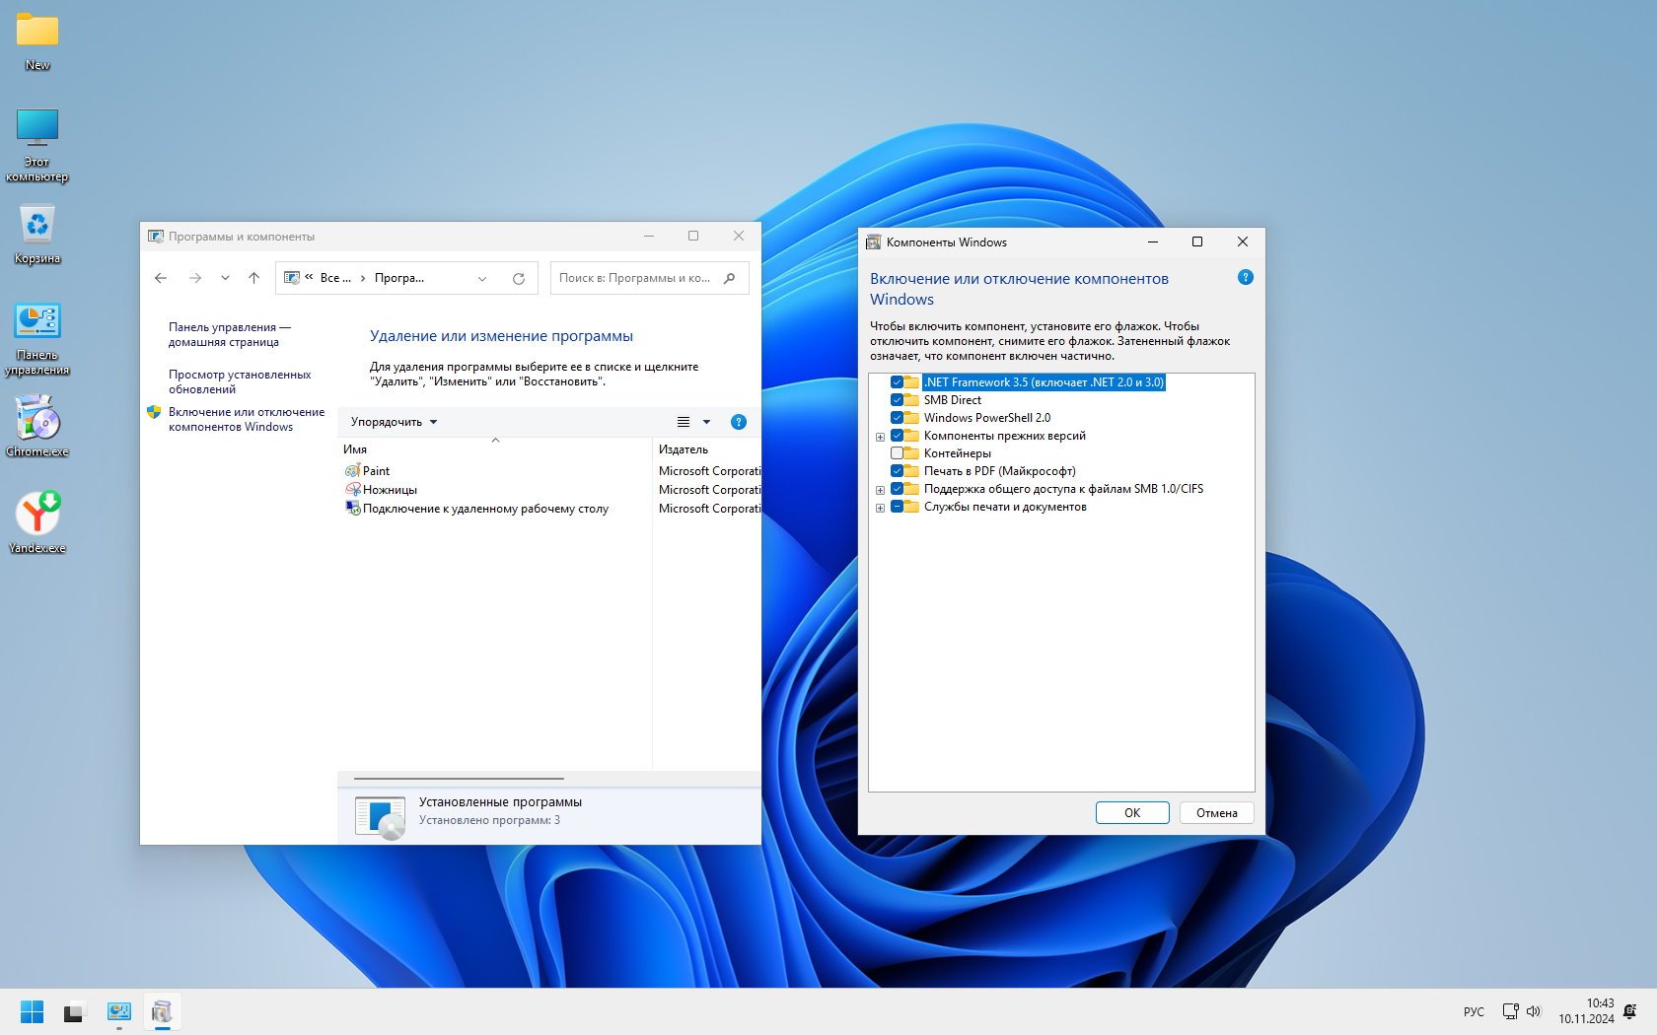Toggle Windows PowerShell 2.0 checkbox
This screenshot has height=1035, width=1657.
pyautogui.click(x=897, y=418)
